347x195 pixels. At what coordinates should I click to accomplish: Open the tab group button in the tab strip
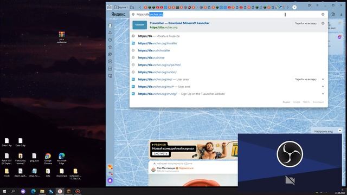[x=121, y=7]
